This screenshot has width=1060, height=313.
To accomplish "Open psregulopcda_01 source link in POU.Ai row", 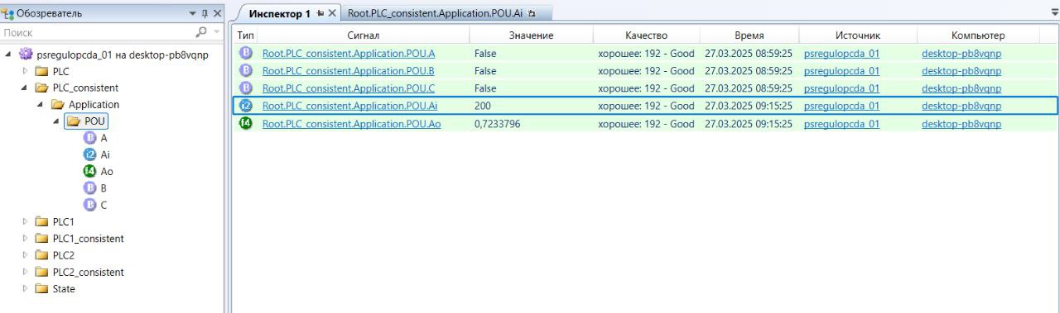I will tap(841, 106).
